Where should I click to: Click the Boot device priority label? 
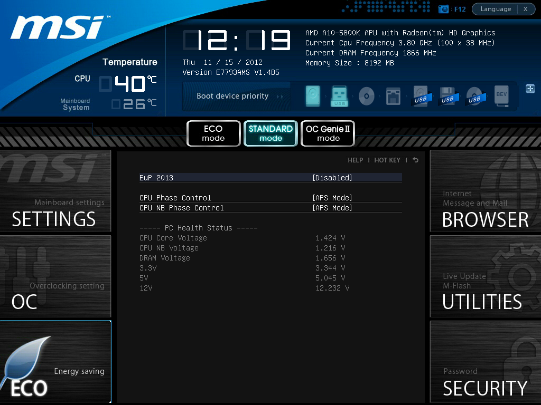pos(232,96)
